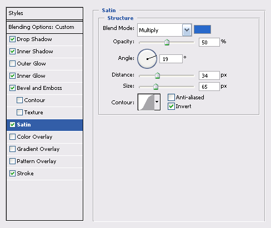Uncheck the Drop Shadow effect
Viewport: 271px width, 228px height.
coord(12,39)
